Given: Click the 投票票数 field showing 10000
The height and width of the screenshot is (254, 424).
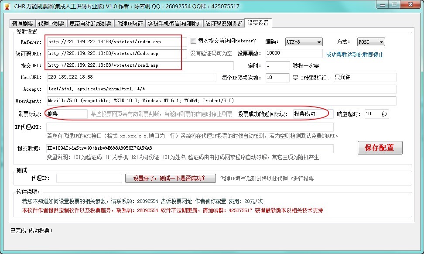Looking at the screenshot, I should pos(294,53).
